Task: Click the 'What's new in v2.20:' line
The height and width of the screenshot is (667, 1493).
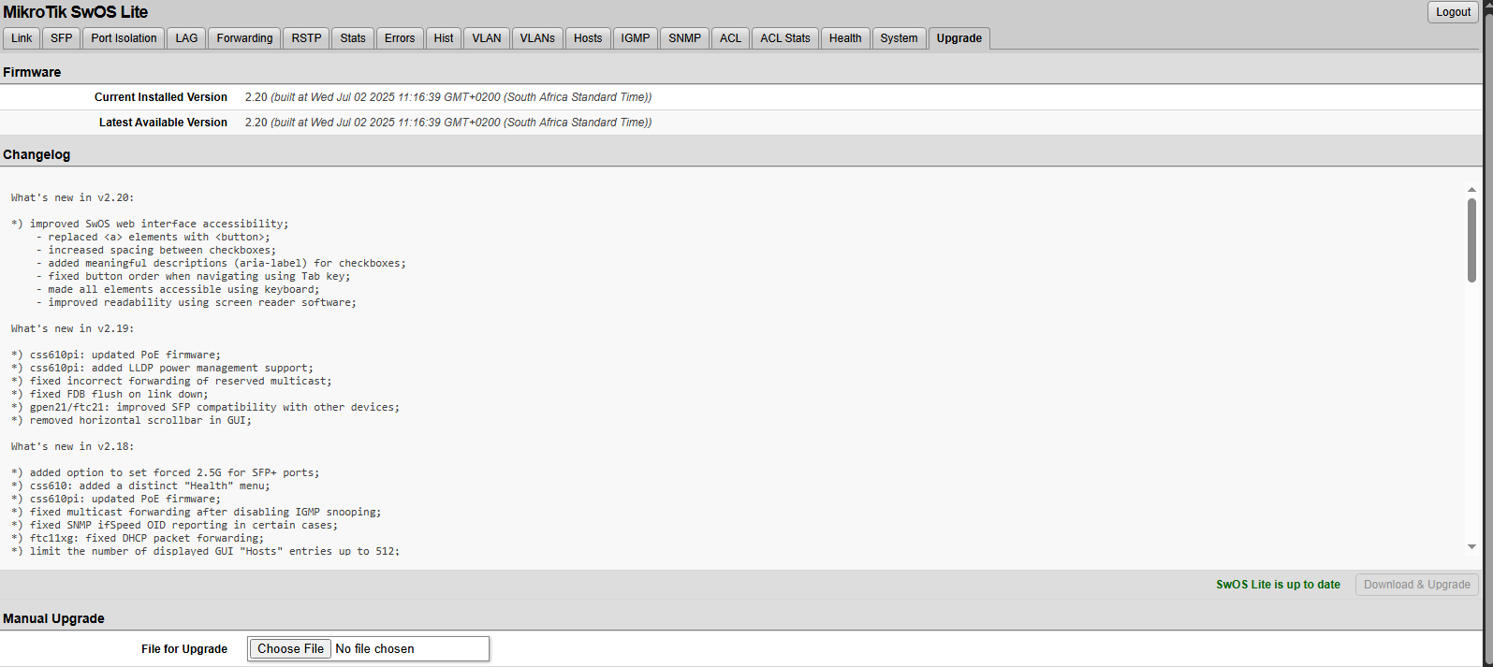Action: tap(72, 197)
